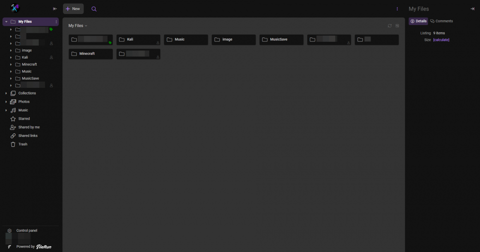Expand the MusicSave folder in tree

[x=11, y=79]
